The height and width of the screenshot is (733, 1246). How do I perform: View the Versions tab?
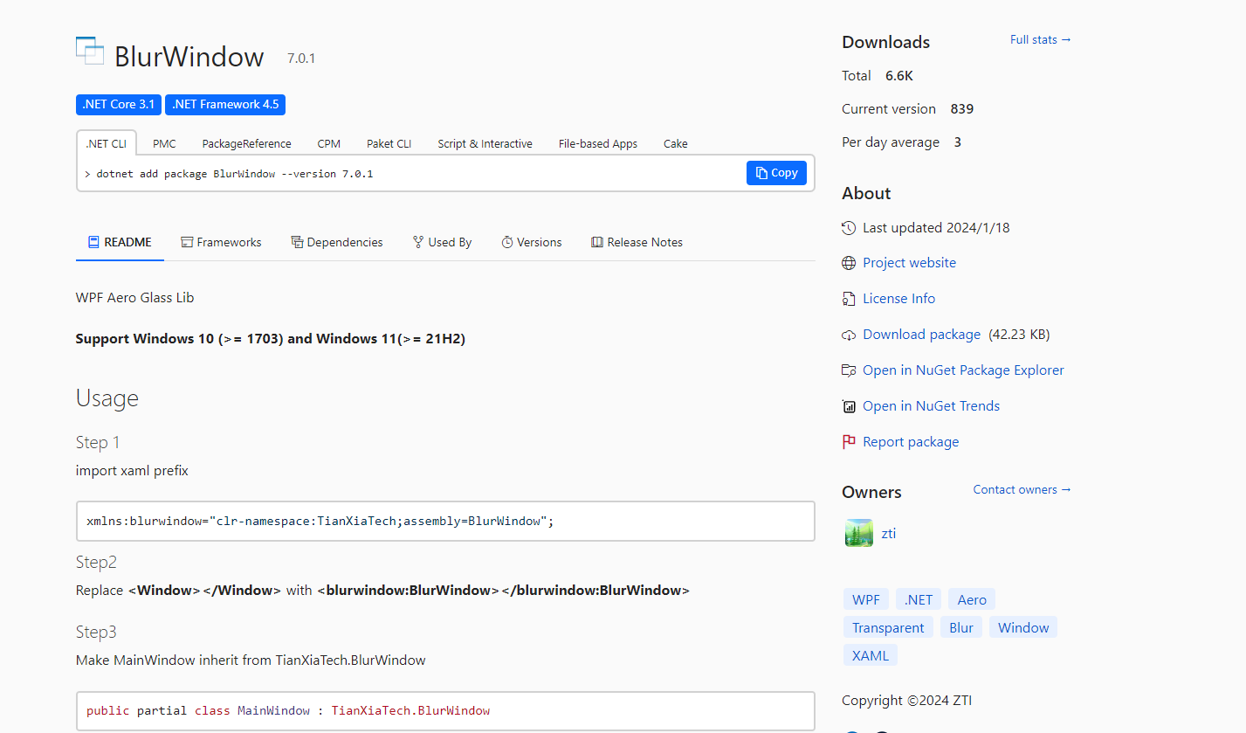[x=532, y=242]
